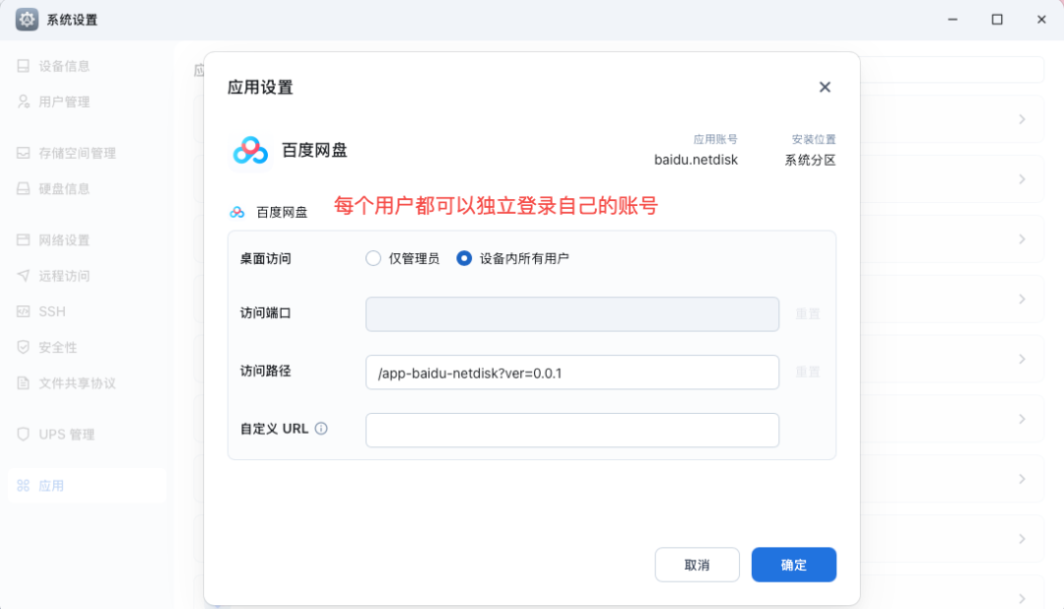Click 重置 next to 访问端口
Image resolution: width=1064 pixels, height=609 pixels.
click(x=808, y=313)
